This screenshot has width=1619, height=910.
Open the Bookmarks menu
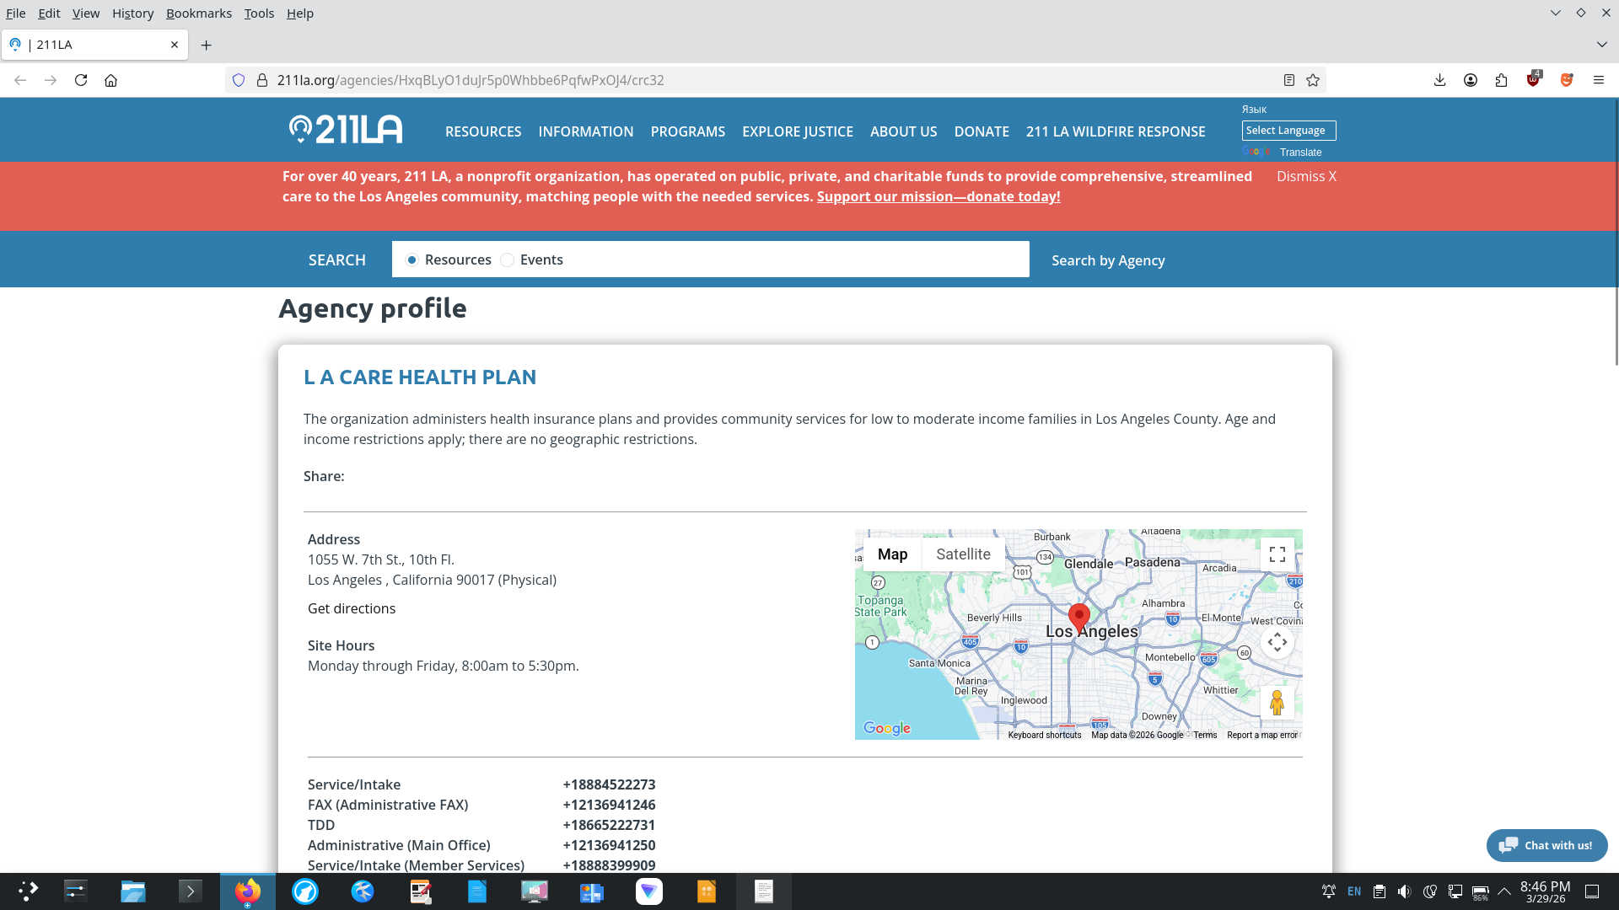click(198, 13)
